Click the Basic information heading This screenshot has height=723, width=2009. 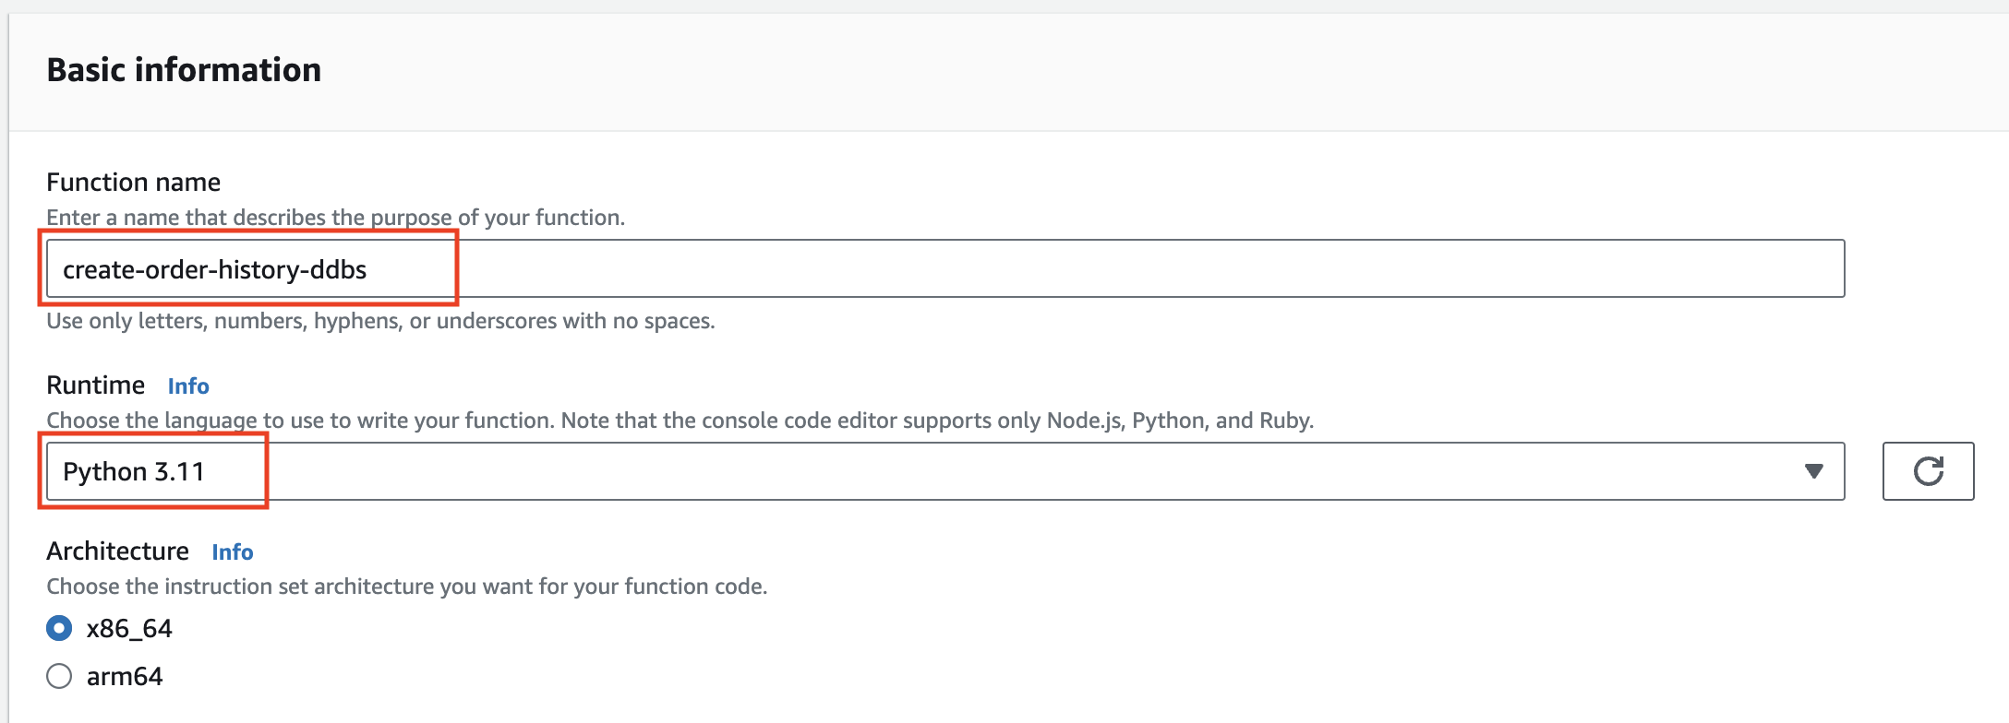(x=184, y=70)
